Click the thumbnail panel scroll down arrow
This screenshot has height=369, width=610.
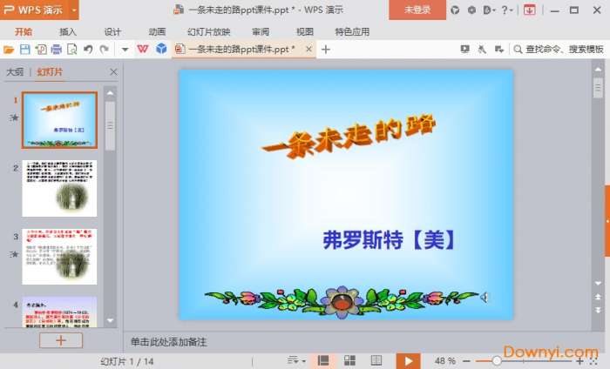(110, 321)
